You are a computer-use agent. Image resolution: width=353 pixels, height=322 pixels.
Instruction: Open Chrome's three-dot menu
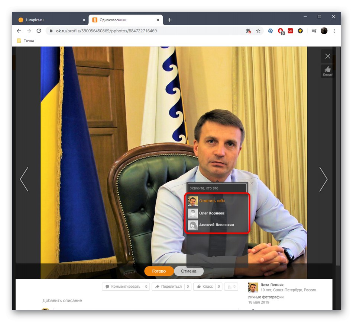(x=334, y=31)
